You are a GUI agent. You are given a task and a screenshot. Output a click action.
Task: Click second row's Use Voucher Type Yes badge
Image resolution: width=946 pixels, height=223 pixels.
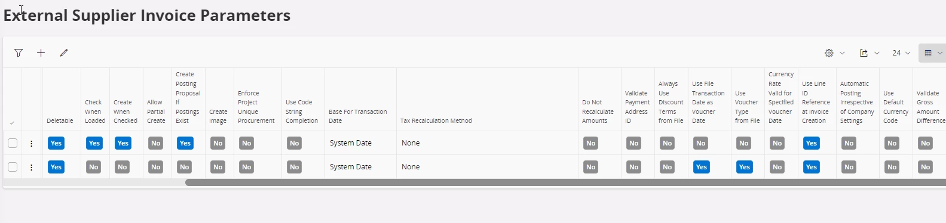[x=744, y=167]
